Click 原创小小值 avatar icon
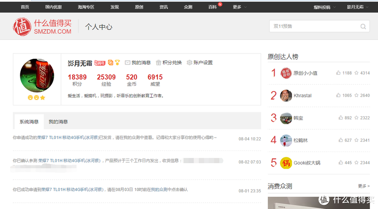 pyautogui.click(x=286, y=73)
